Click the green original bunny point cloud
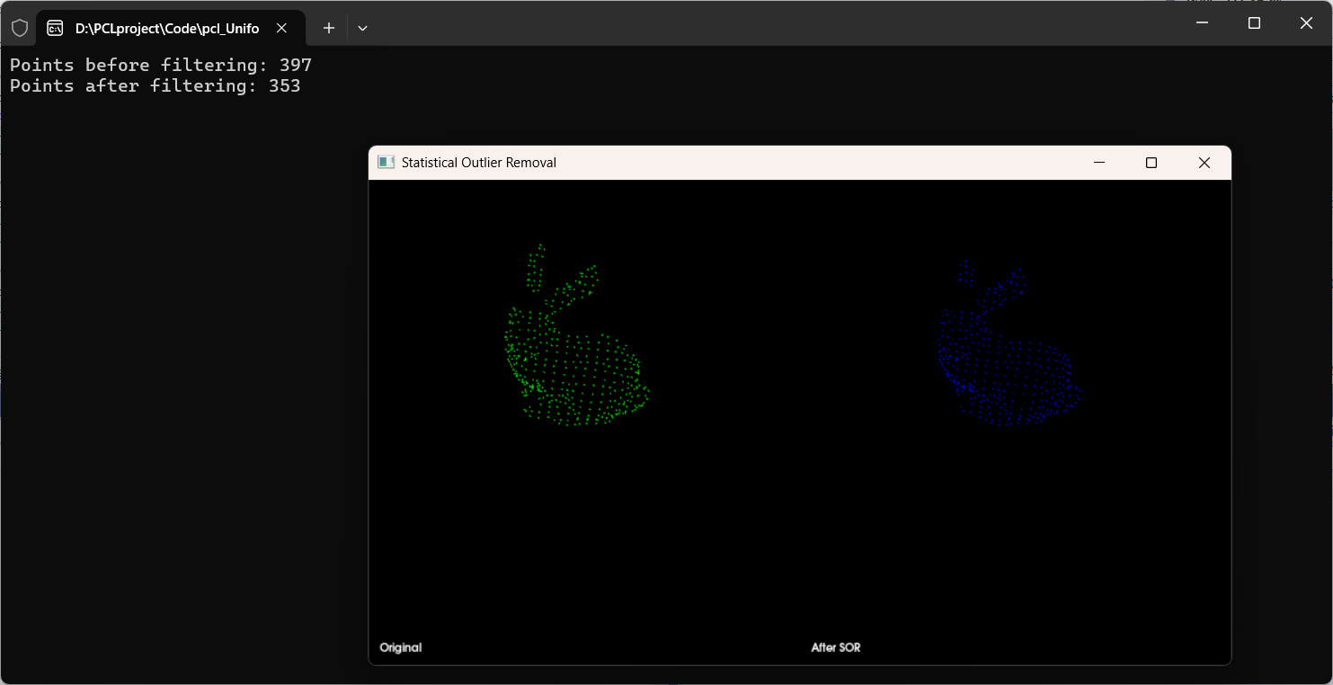 (x=575, y=334)
